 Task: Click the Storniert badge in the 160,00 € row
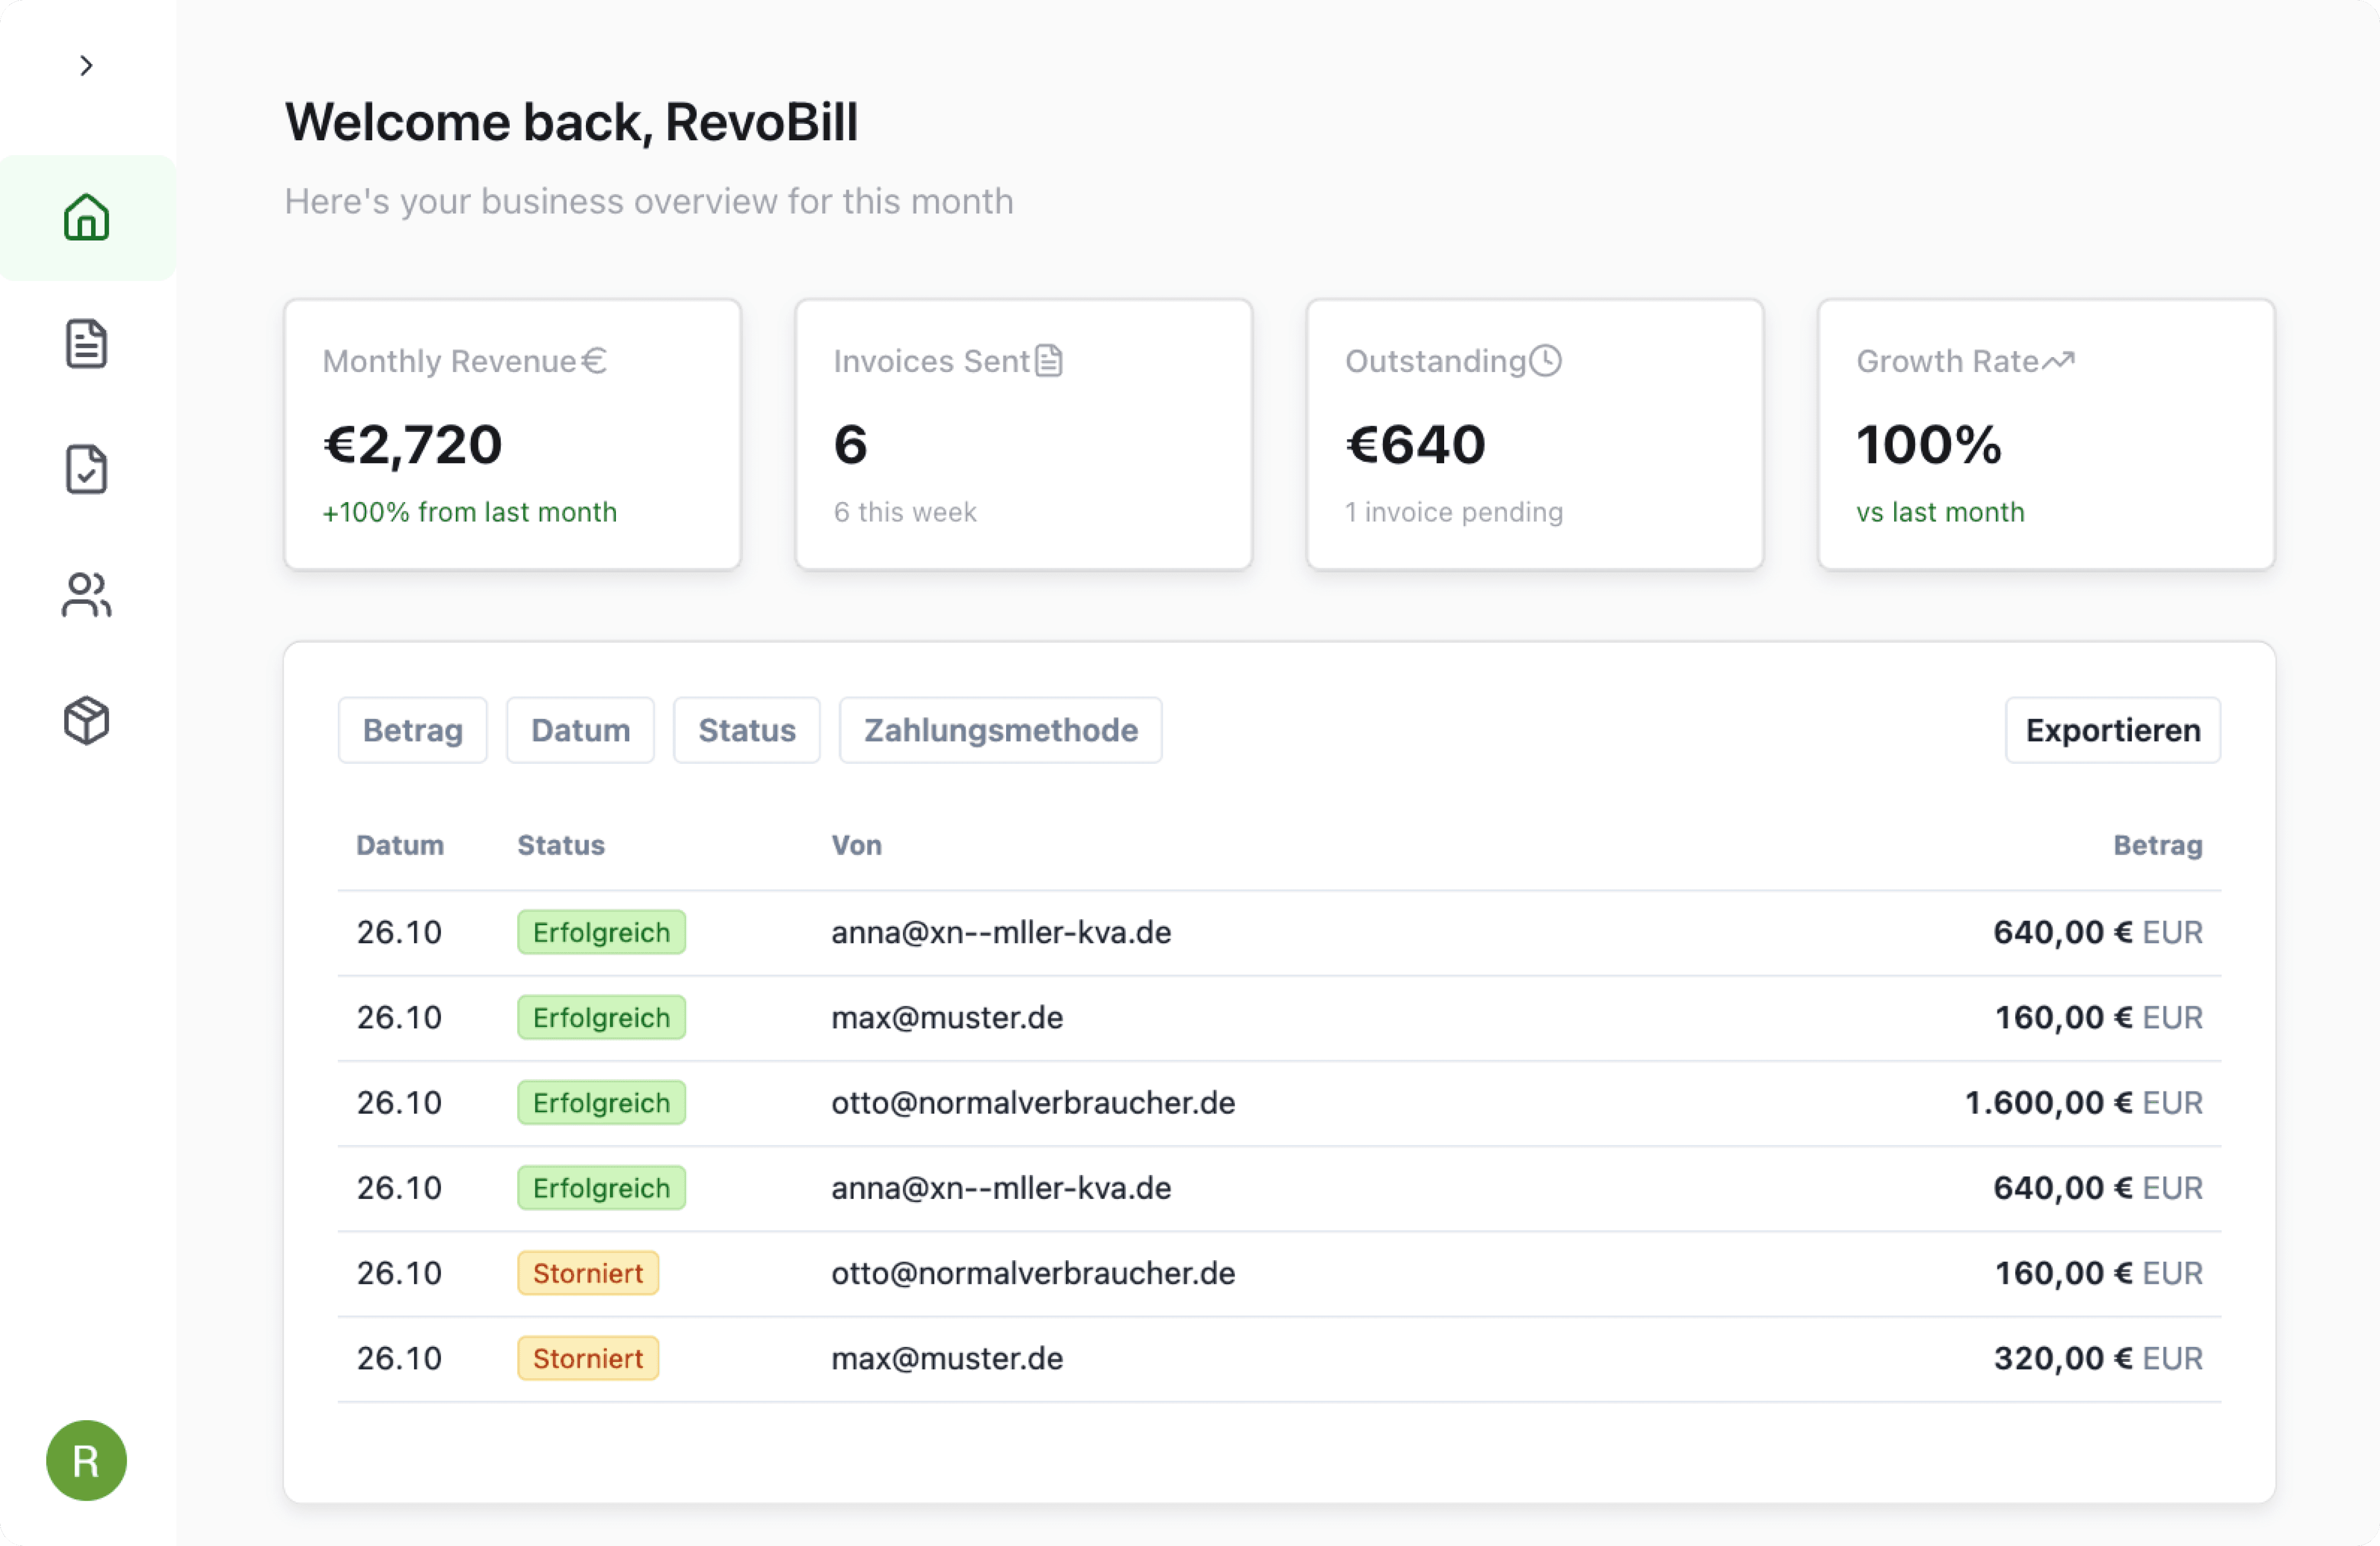[x=588, y=1273]
